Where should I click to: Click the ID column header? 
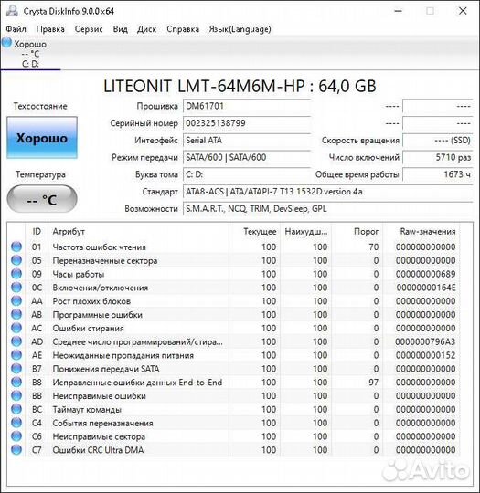tap(37, 232)
